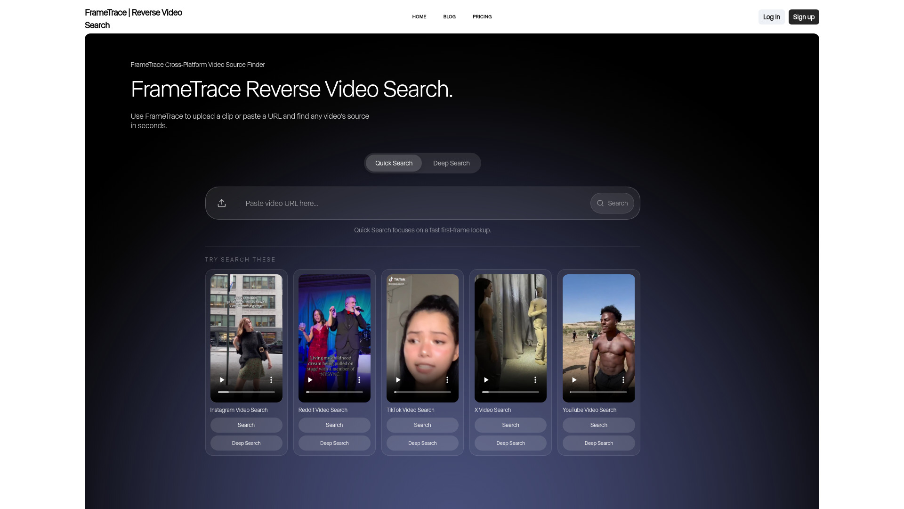Click the magnifier icon on the Search button
The height and width of the screenshot is (509, 904).
(x=601, y=203)
